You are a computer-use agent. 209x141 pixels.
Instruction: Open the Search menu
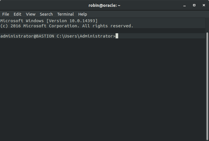pyautogui.click(x=46, y=14)
